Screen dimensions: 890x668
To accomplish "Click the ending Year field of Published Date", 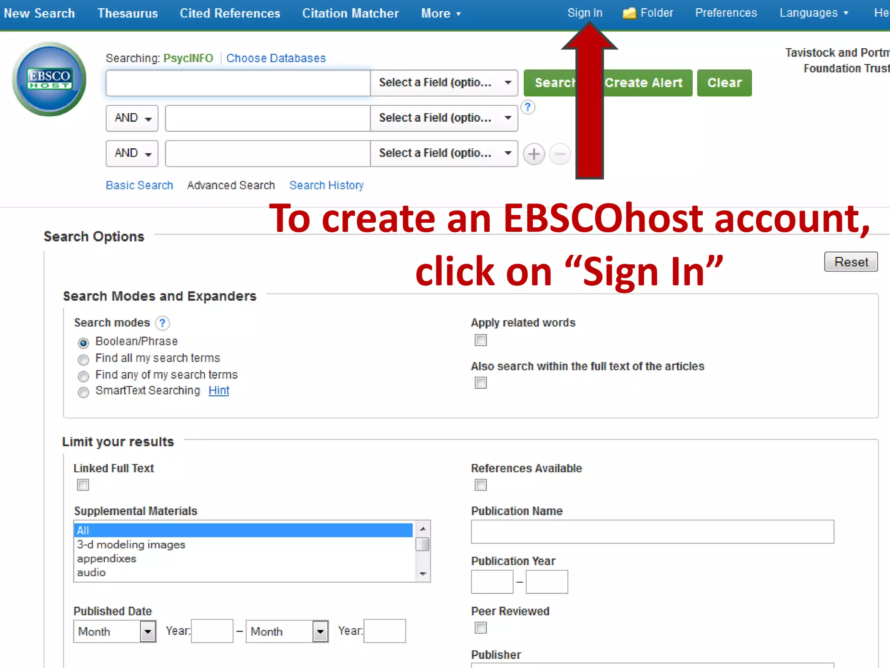I will tap(385, 631).
